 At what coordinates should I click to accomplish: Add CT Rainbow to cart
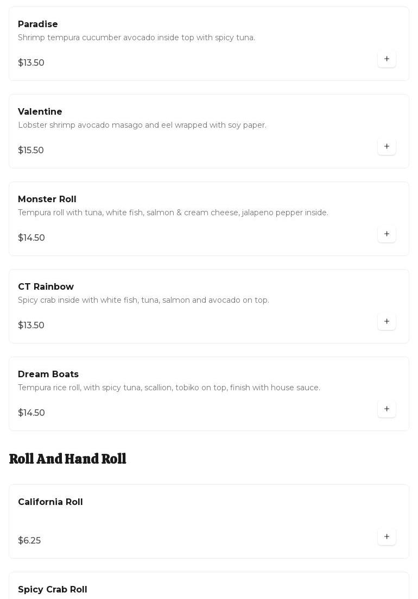[x=387, y=322]
